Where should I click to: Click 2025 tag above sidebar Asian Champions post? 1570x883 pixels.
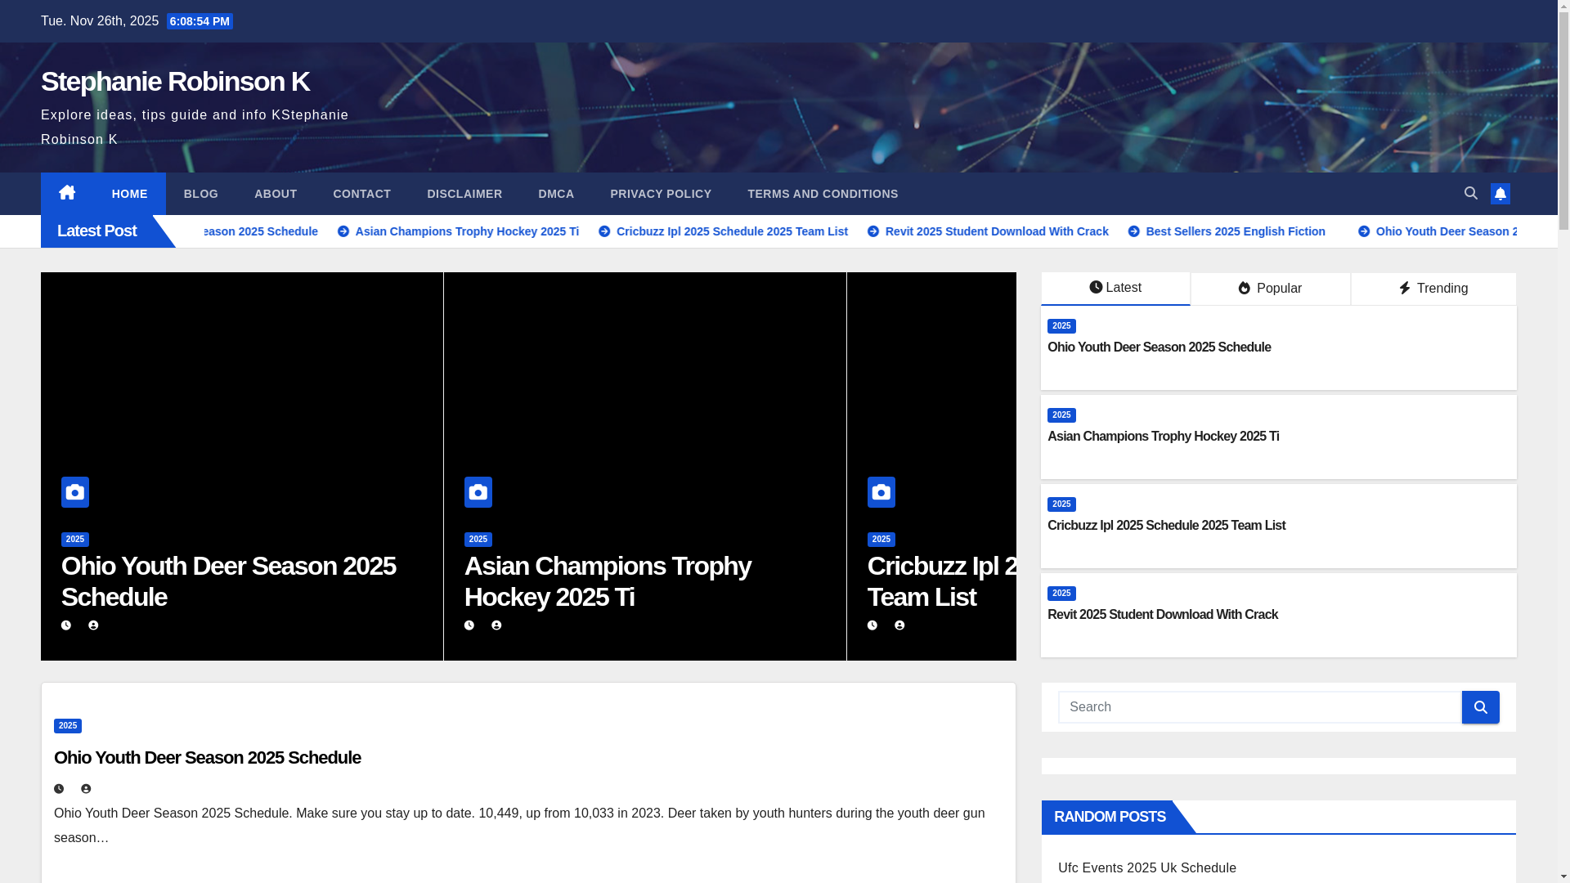[1061, 415]
